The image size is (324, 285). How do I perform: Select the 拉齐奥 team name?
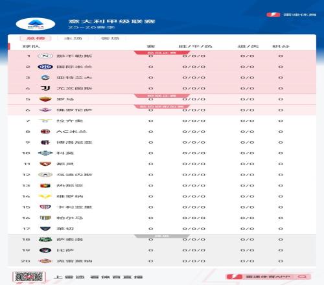pos(69,121)
